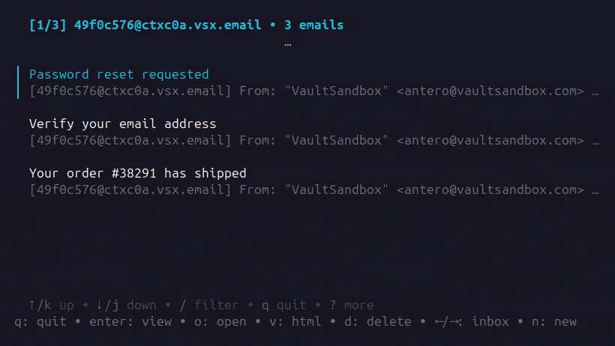Select the "Password reset requested" email
The width and height of the screenshot is (615, 346).
(118, 74)
